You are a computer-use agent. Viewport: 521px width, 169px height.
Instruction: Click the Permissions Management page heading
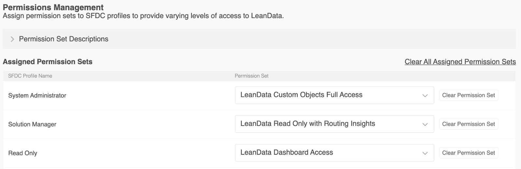tap(53, 7)
